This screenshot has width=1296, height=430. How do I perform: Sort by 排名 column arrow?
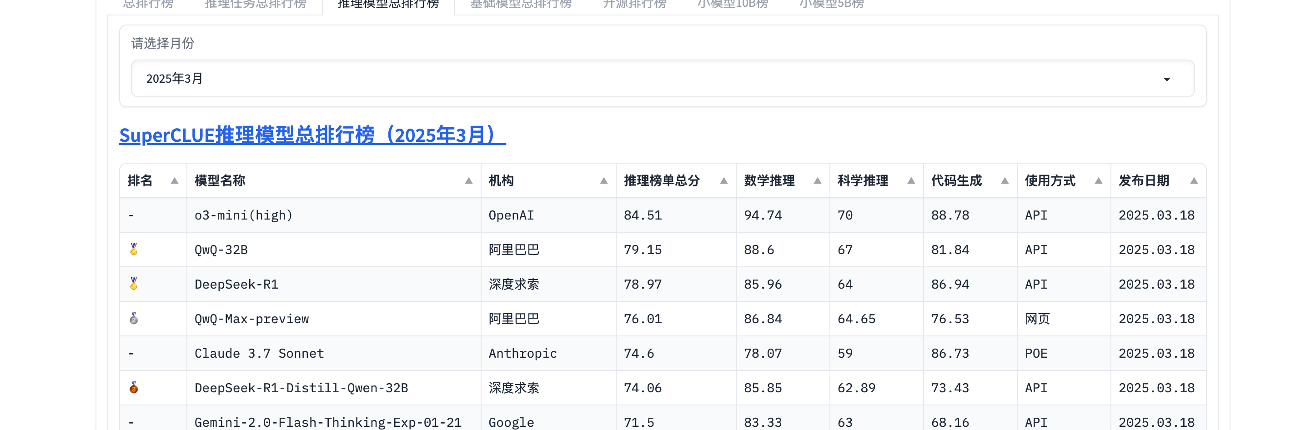coord(175,180)
